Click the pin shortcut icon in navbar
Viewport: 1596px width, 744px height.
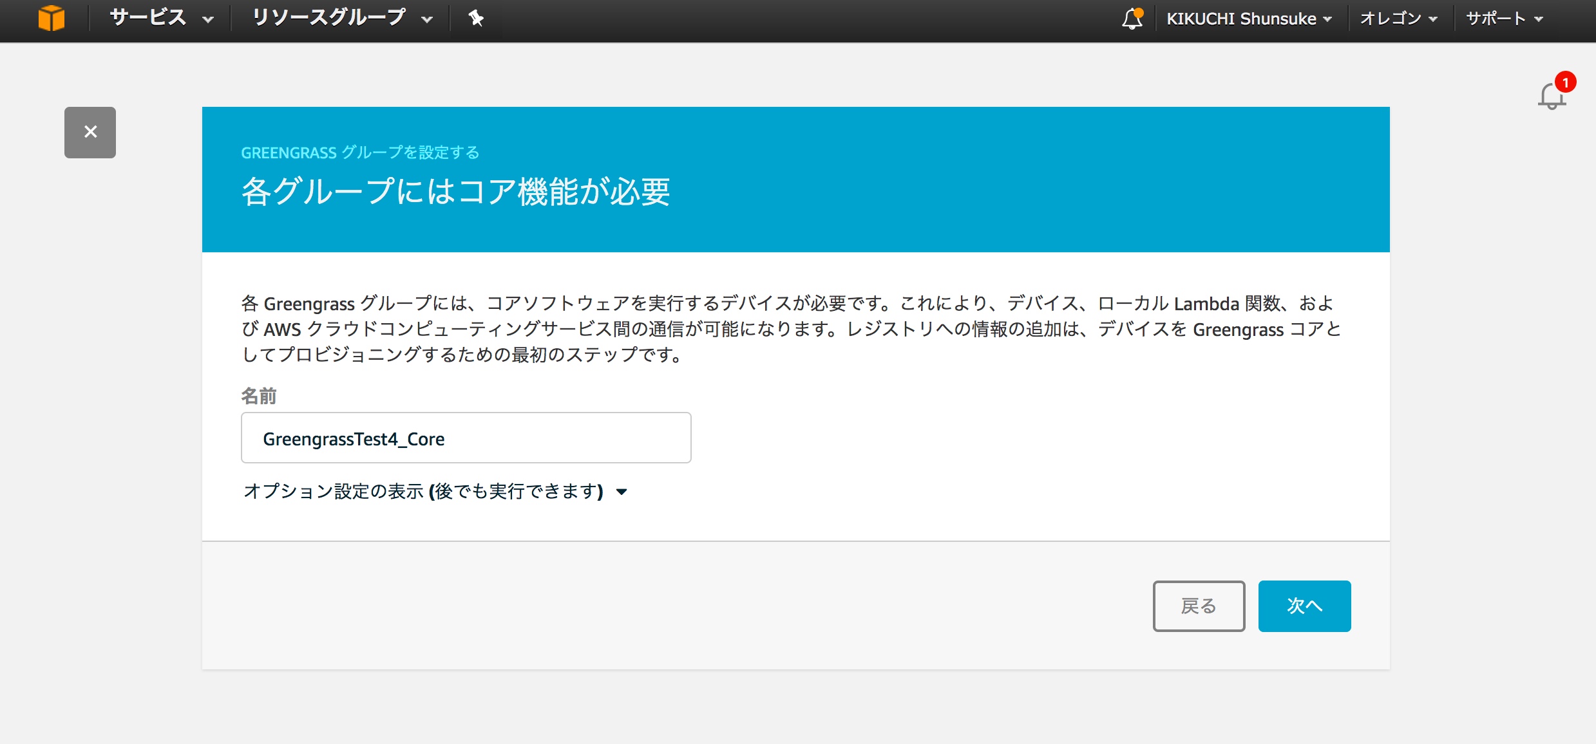[x=476, y=18]
